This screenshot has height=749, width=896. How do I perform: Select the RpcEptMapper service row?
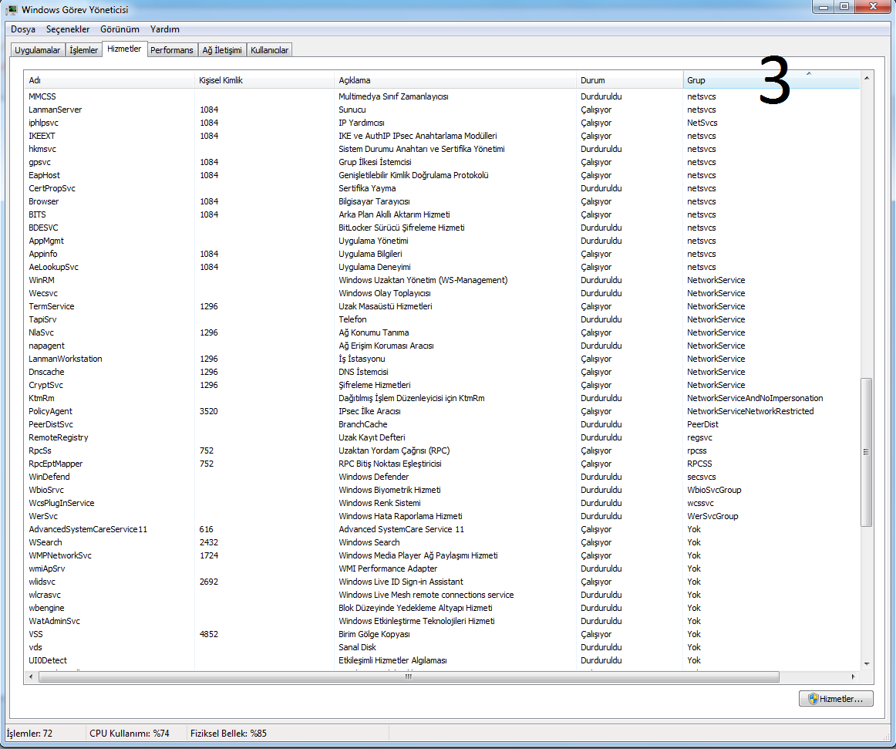click(442, 464)
